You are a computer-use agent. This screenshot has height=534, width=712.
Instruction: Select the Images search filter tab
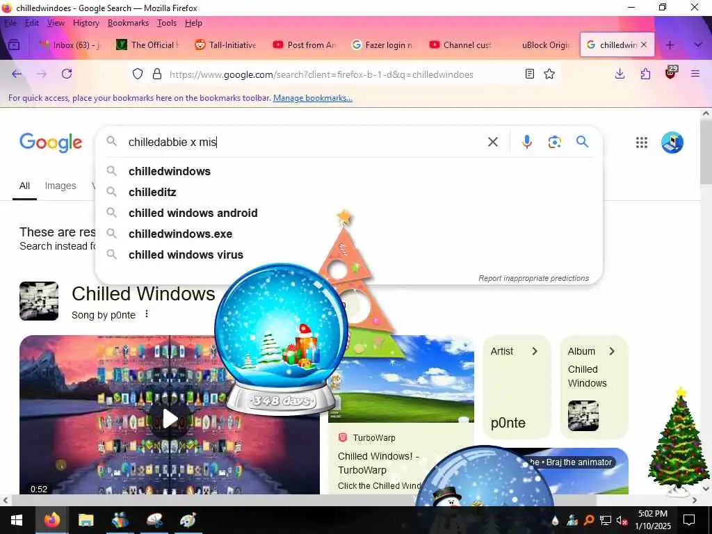coord(60,186)
